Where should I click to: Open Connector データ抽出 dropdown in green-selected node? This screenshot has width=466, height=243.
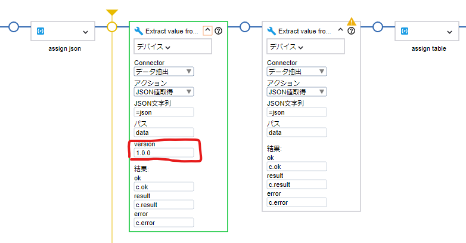164,72
